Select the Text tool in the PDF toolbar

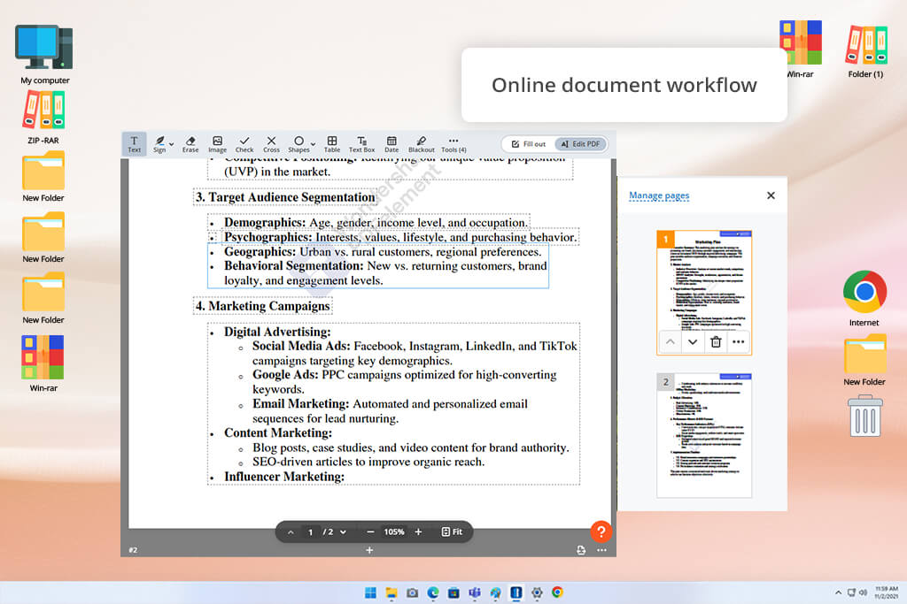135,144
